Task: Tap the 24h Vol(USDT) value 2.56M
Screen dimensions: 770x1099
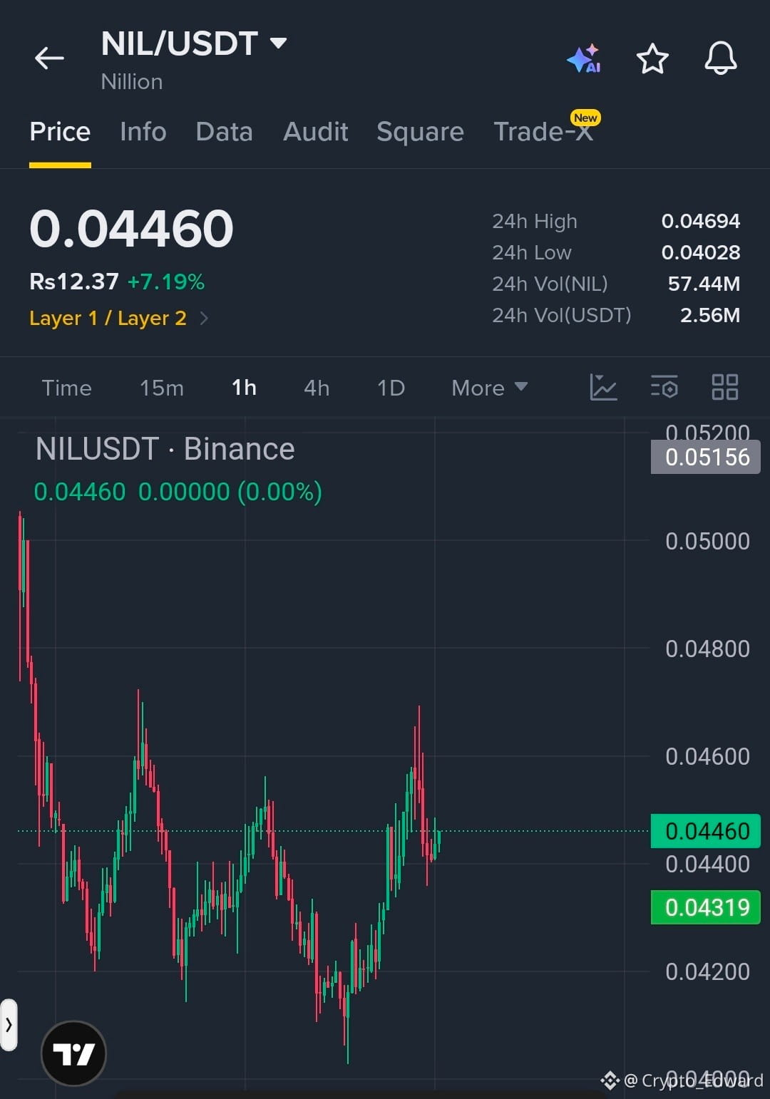Action: click(710, 315)
